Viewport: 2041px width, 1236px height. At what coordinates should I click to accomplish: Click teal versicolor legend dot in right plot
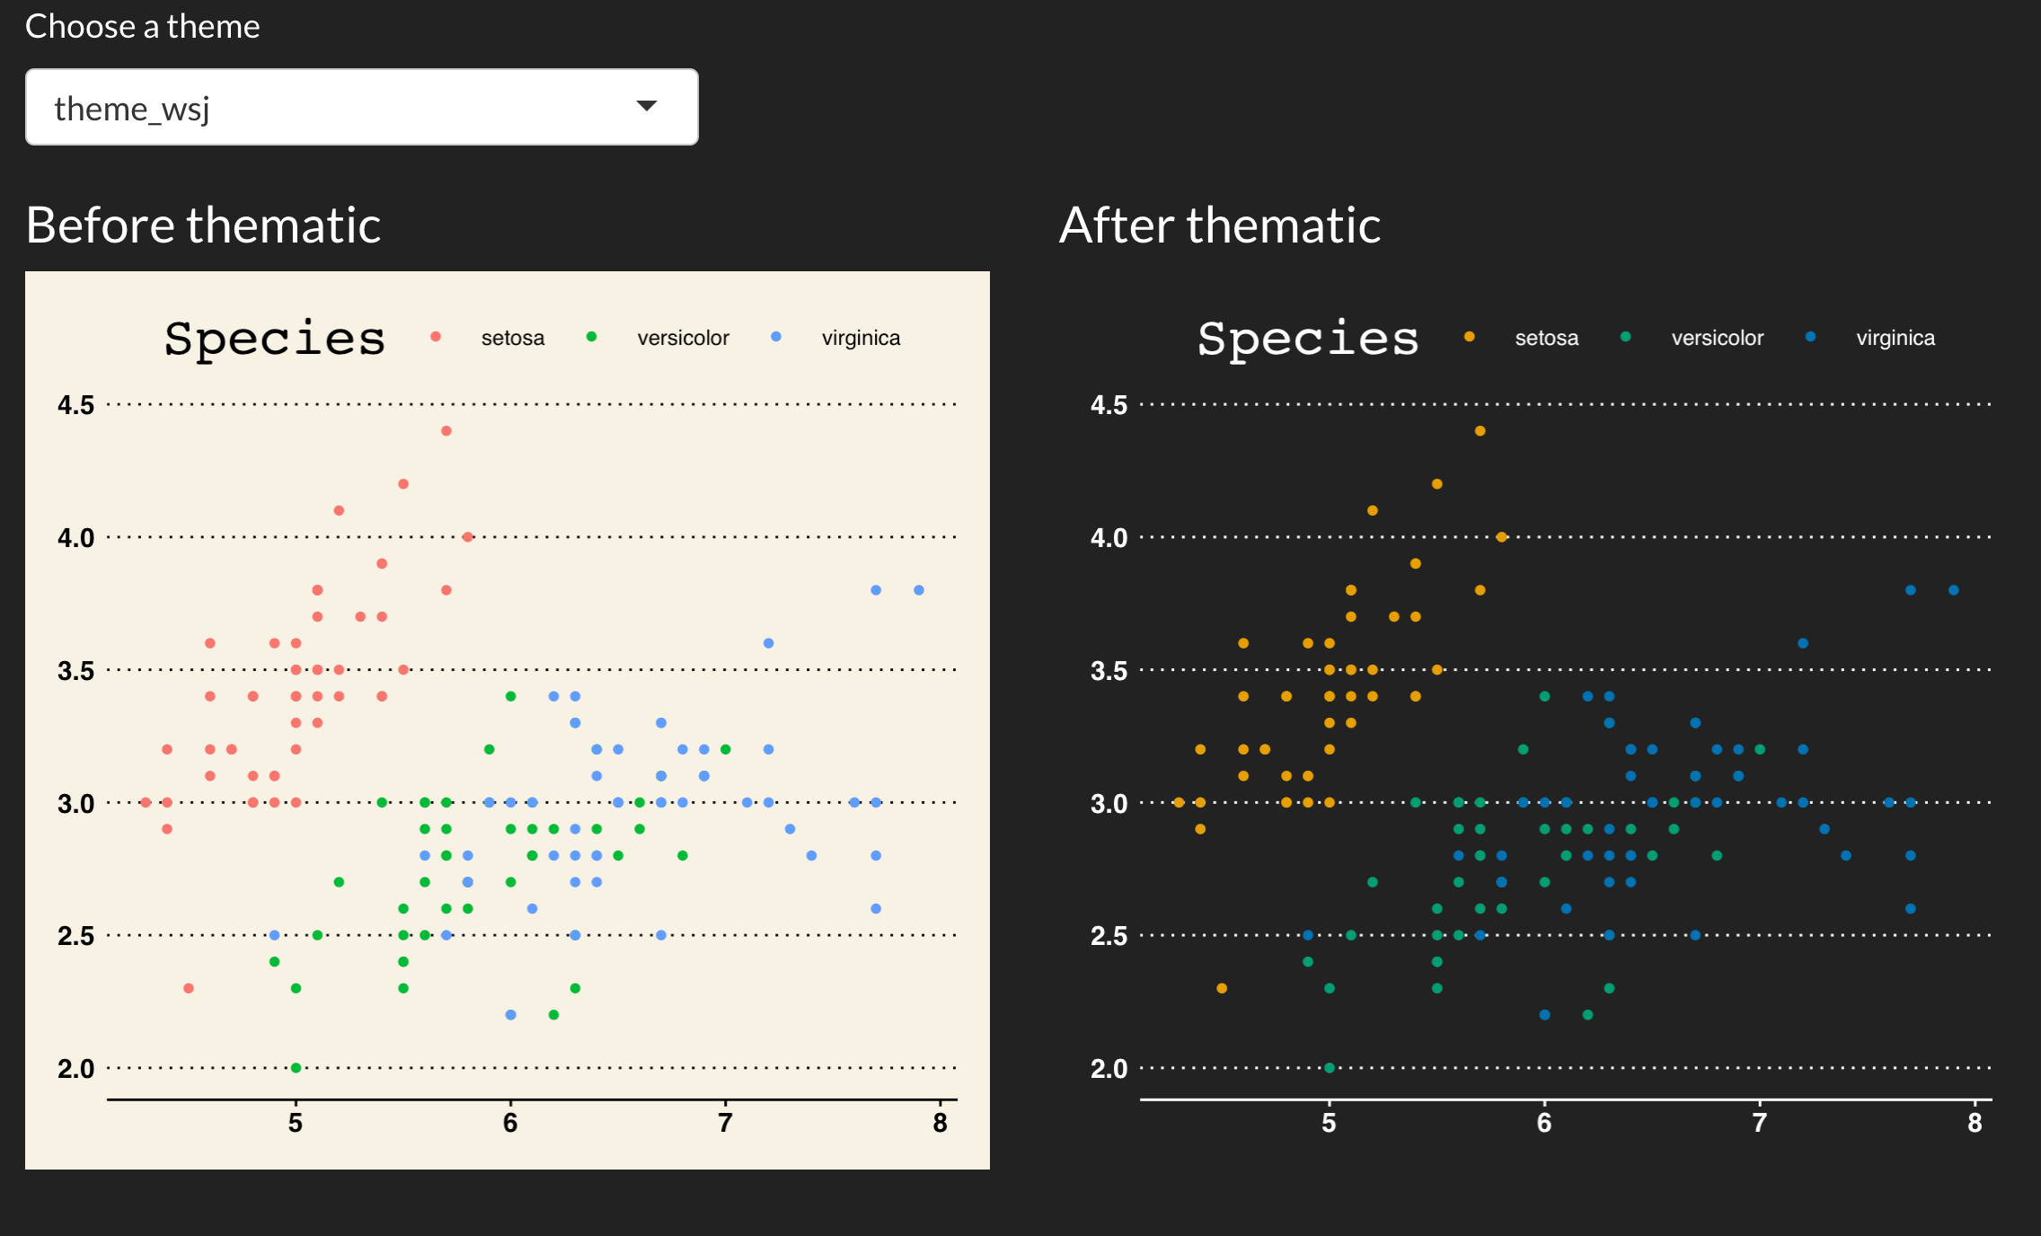pos(1625,337)
